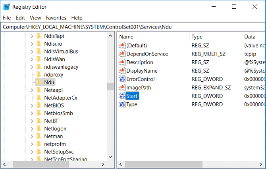The image size is (266, 169).
Task: Expand the NdisTapi key
Action: (x=32, y=36)
